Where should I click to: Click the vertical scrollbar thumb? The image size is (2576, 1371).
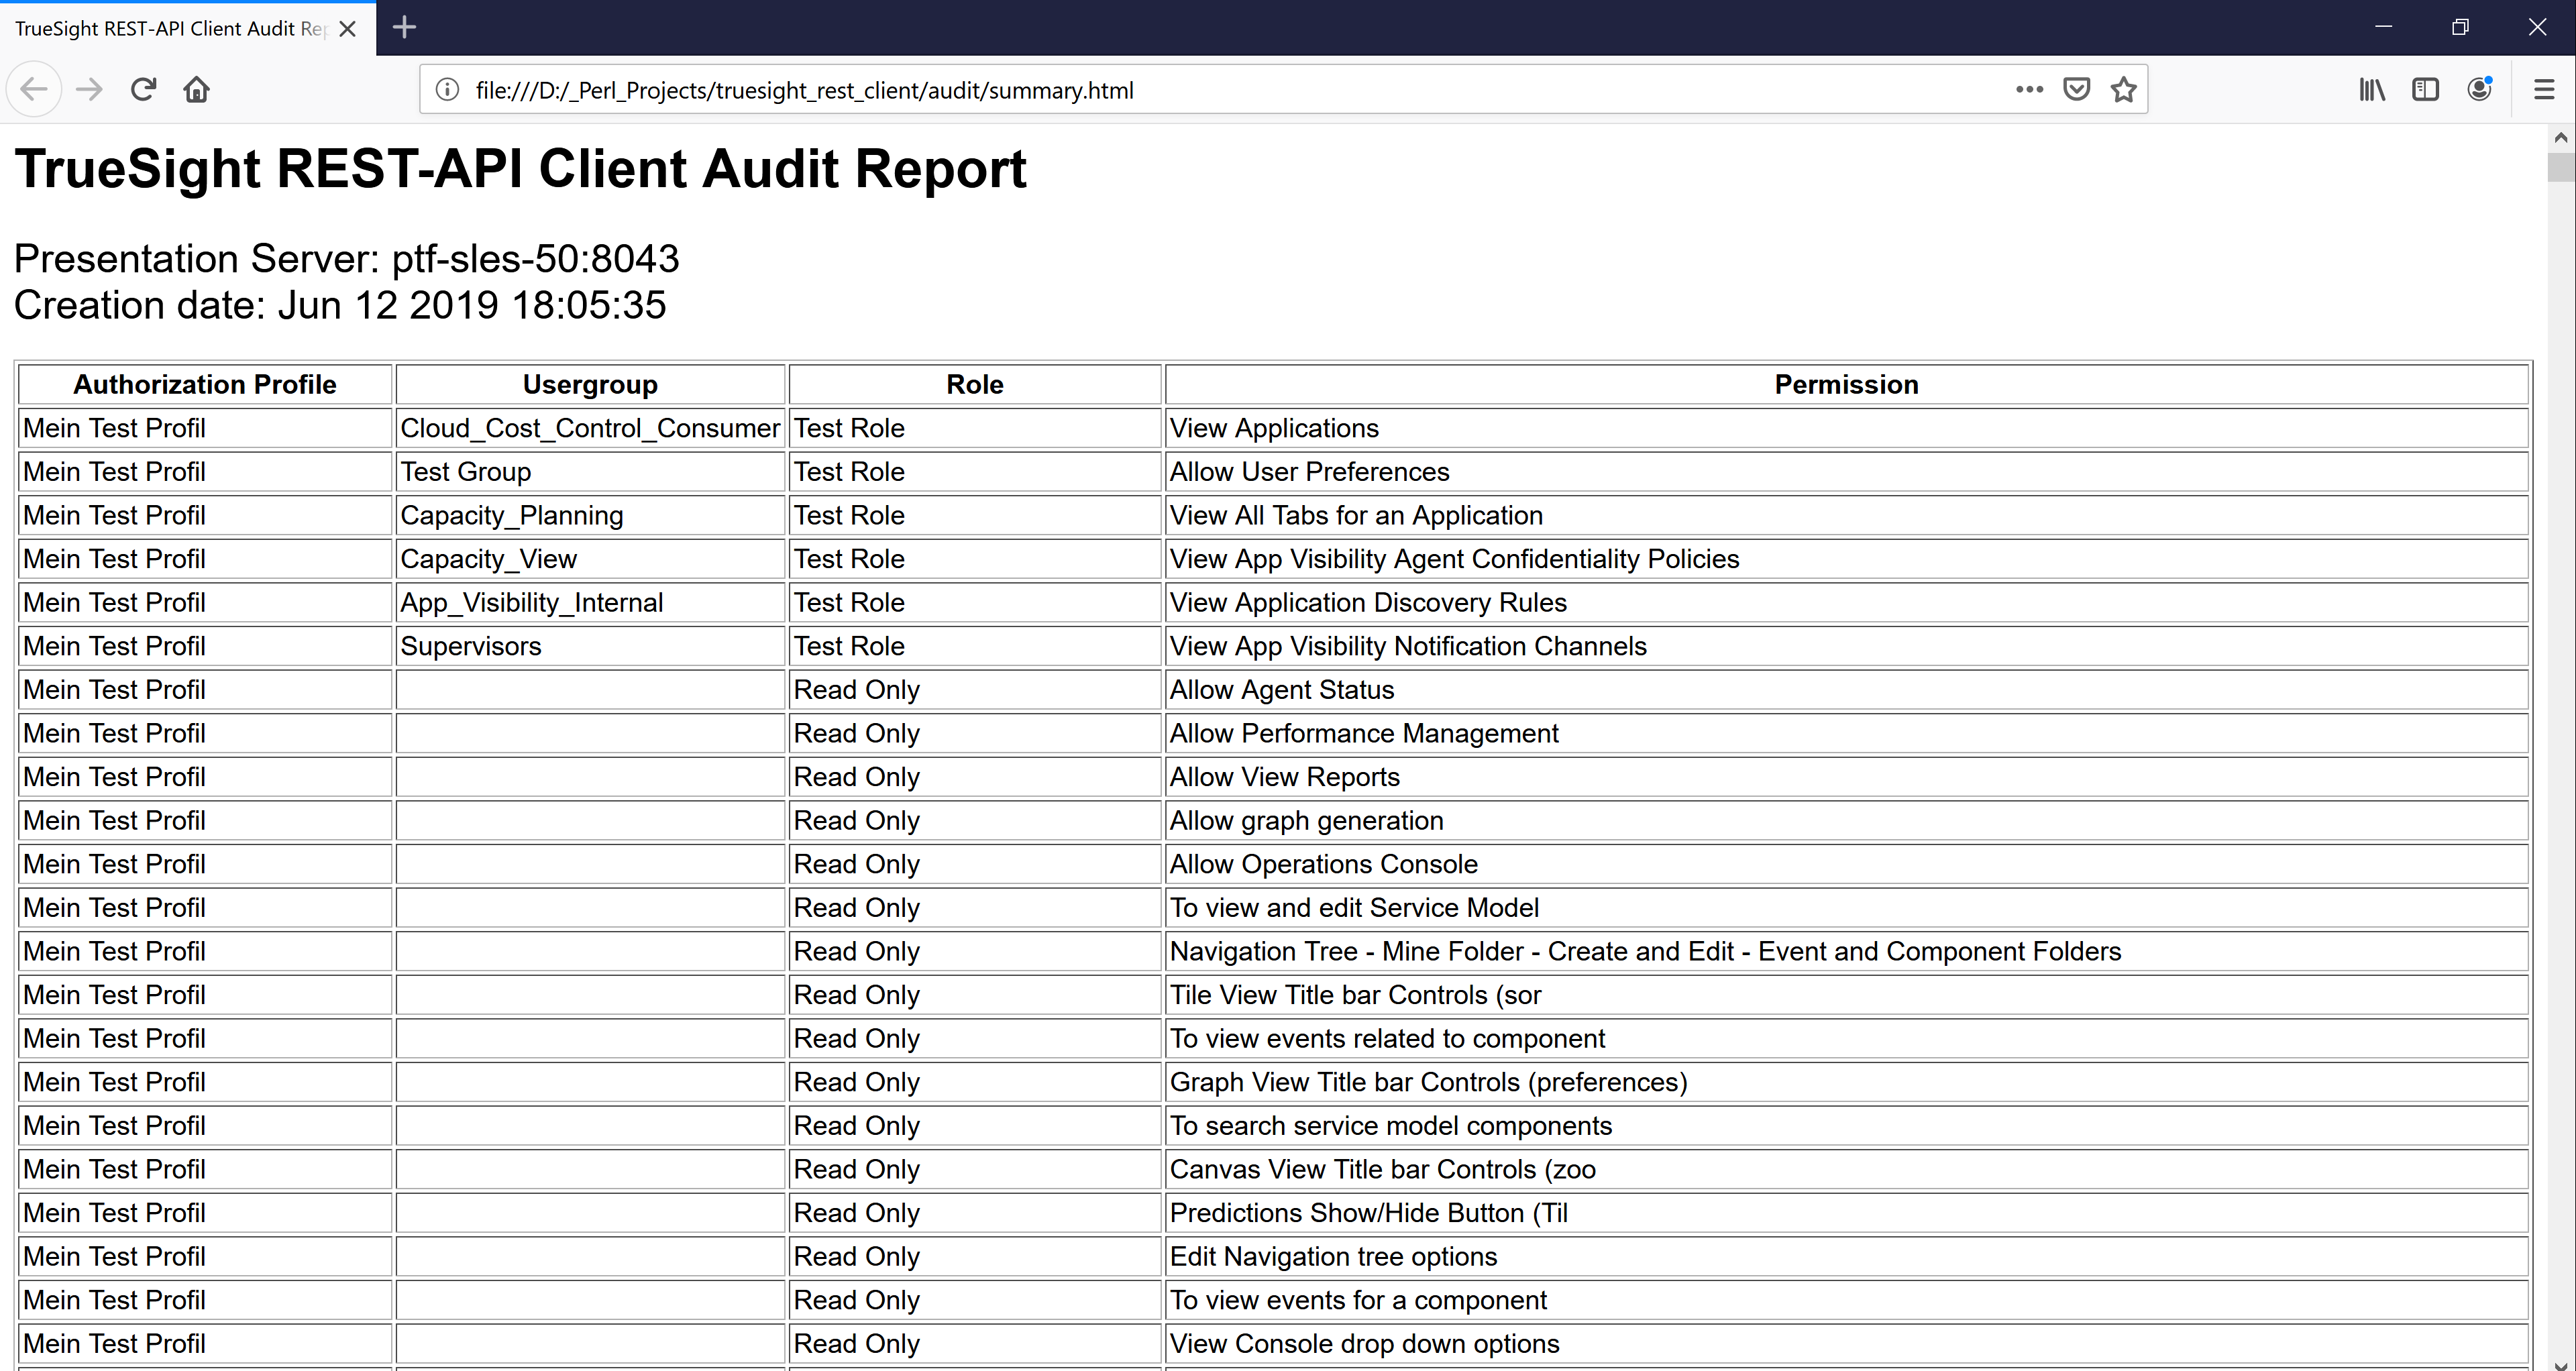(2561, 167)
